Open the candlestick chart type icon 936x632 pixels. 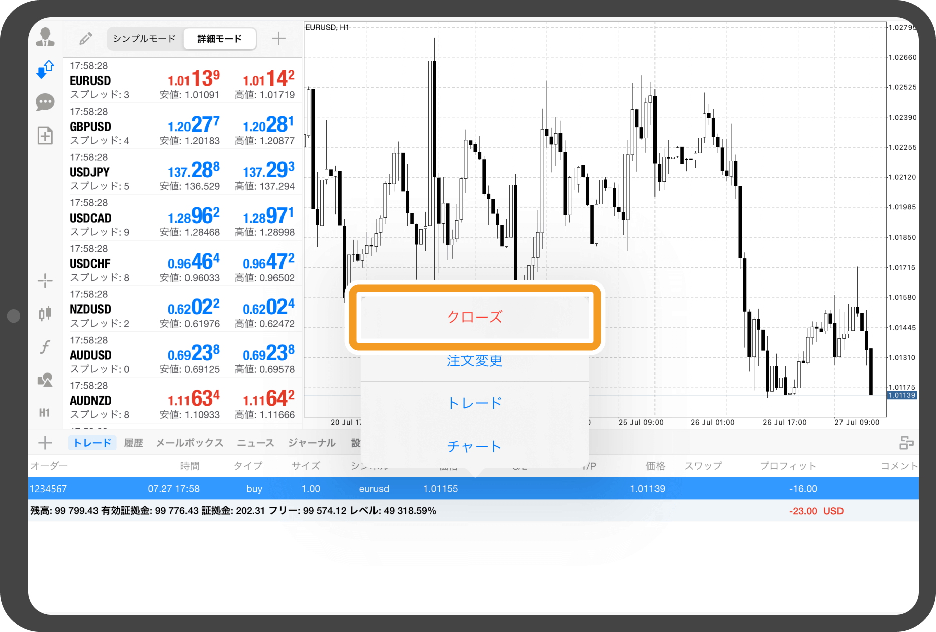[x=45, y=313]
